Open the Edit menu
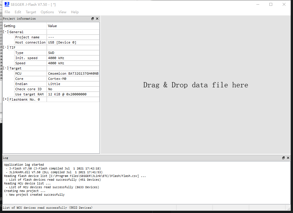This screenshot has height=213, width=293. coord(18,12)
